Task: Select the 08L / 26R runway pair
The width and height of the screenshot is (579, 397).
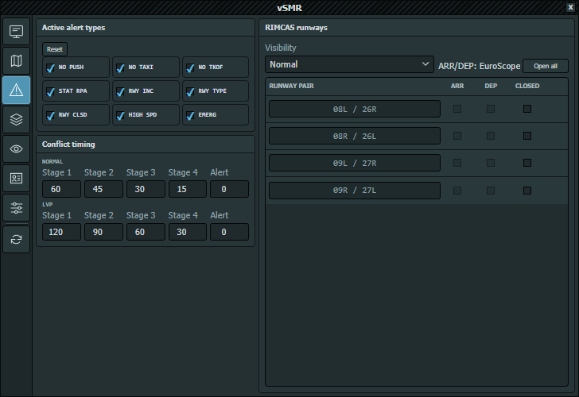Action: click(x=355, y=109)
